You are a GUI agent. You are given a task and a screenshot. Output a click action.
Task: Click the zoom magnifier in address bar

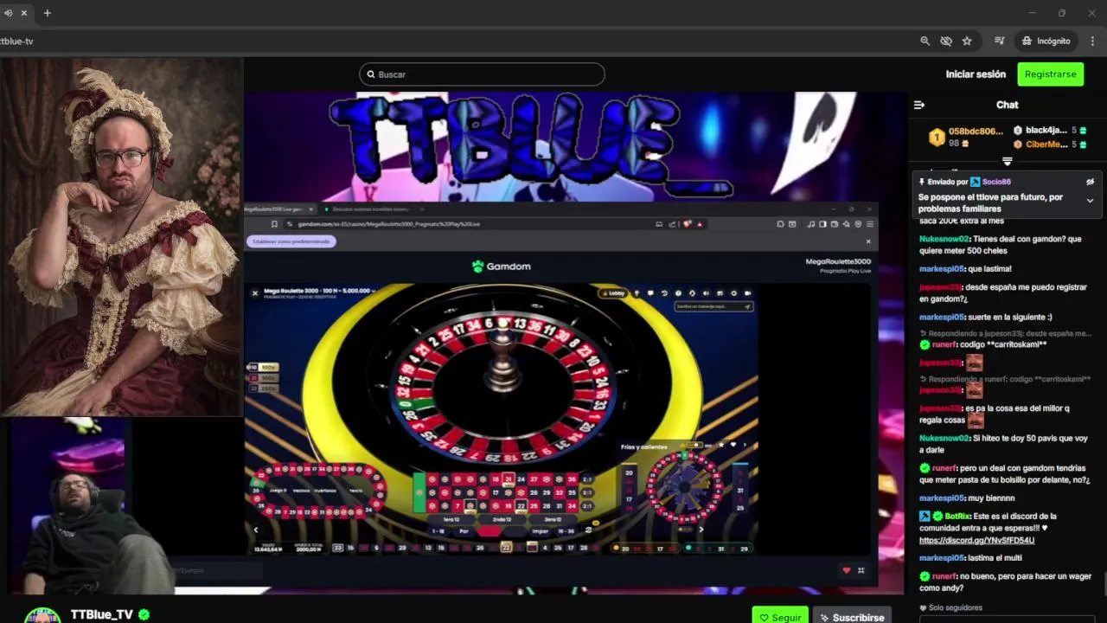[x=925, y=41]
